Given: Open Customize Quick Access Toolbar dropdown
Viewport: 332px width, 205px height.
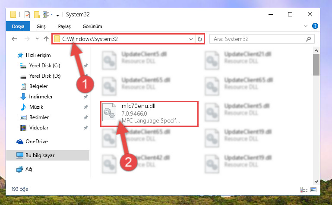Looking at the screenshot, I should click(57, 15).
